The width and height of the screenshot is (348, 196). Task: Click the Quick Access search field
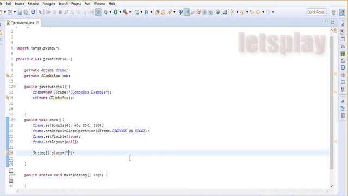(316, 12)
